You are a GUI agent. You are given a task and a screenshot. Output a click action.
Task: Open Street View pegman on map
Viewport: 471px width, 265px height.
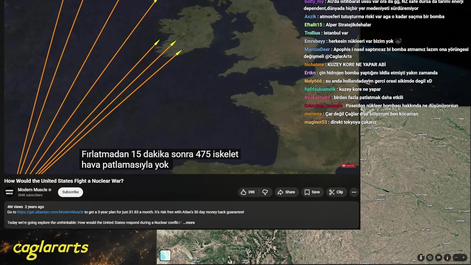(x=421, y=258)
